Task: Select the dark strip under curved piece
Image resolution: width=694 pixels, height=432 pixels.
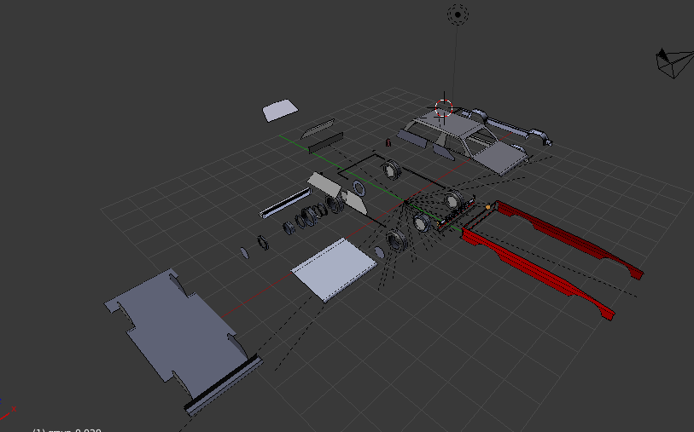Action: pos(326,142)
